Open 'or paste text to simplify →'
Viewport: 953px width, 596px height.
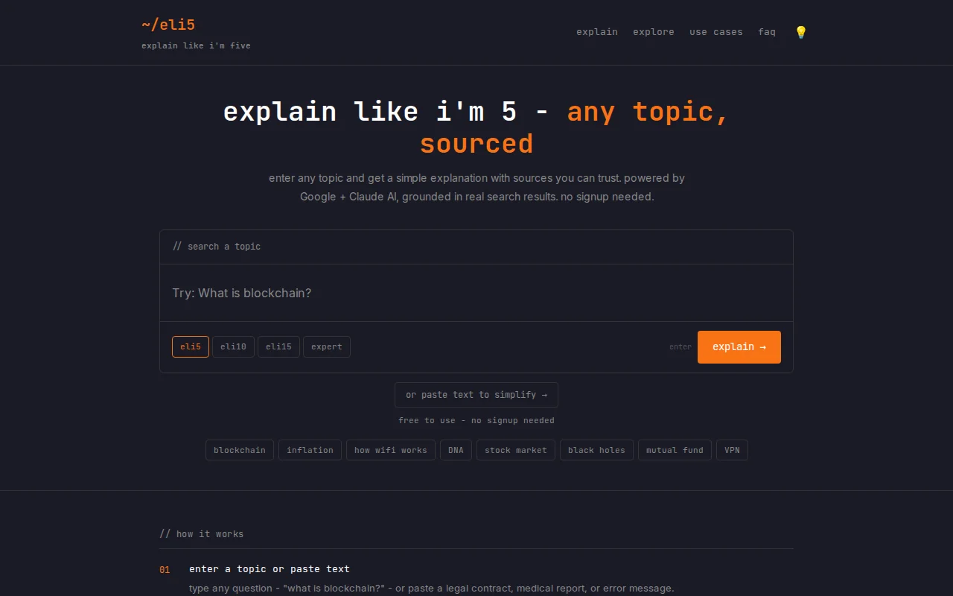[x=476, y=395]
